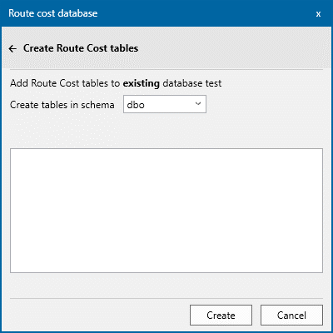Click the Create tables in schema label

tap(62, 105)
